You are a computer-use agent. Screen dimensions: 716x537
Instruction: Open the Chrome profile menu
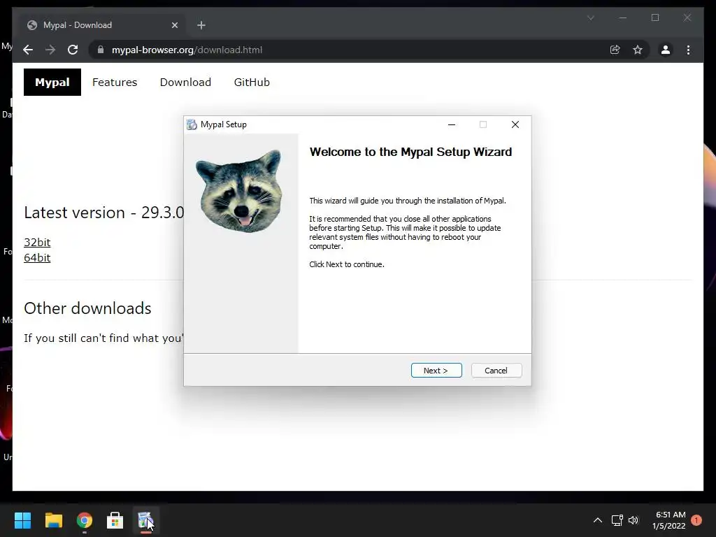tap(666, 50)
